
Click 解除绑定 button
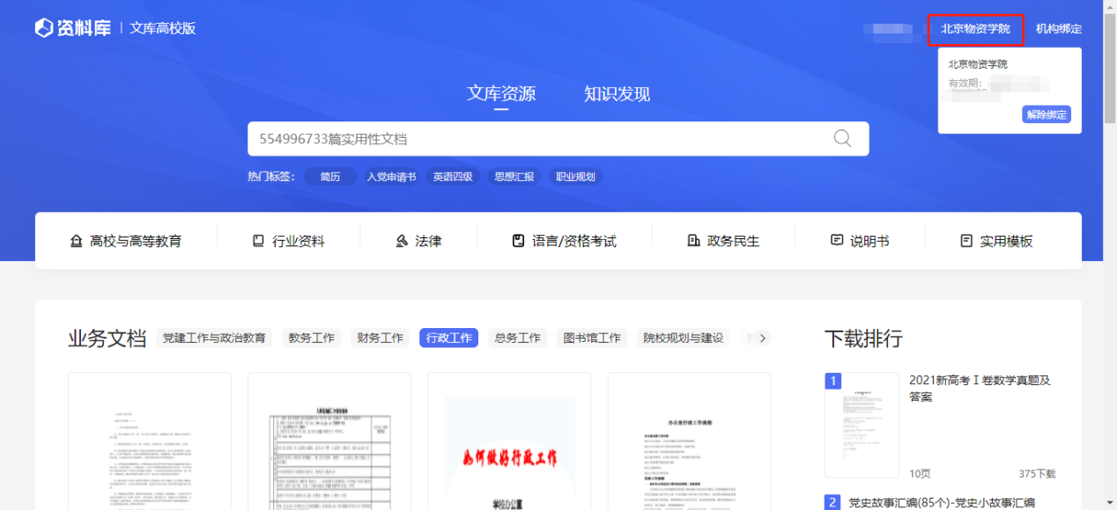tap(1047, 114)
